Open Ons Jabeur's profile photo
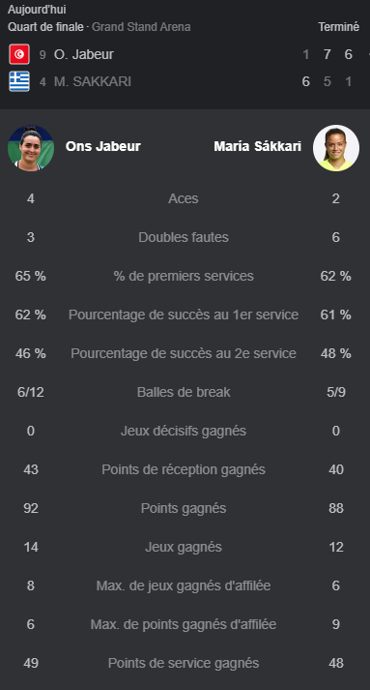The width and height of the screenshot is (370, 690). [31, 147]
